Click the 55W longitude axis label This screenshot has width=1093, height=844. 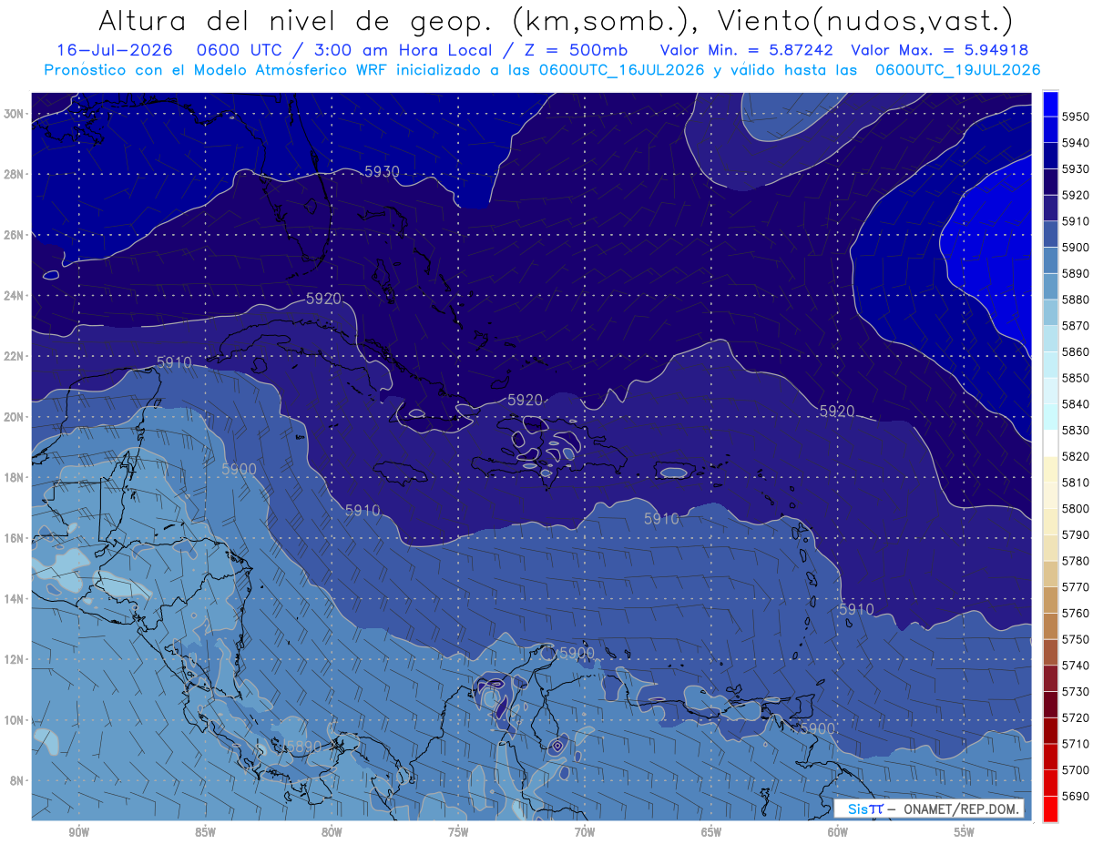click(964, 832)
